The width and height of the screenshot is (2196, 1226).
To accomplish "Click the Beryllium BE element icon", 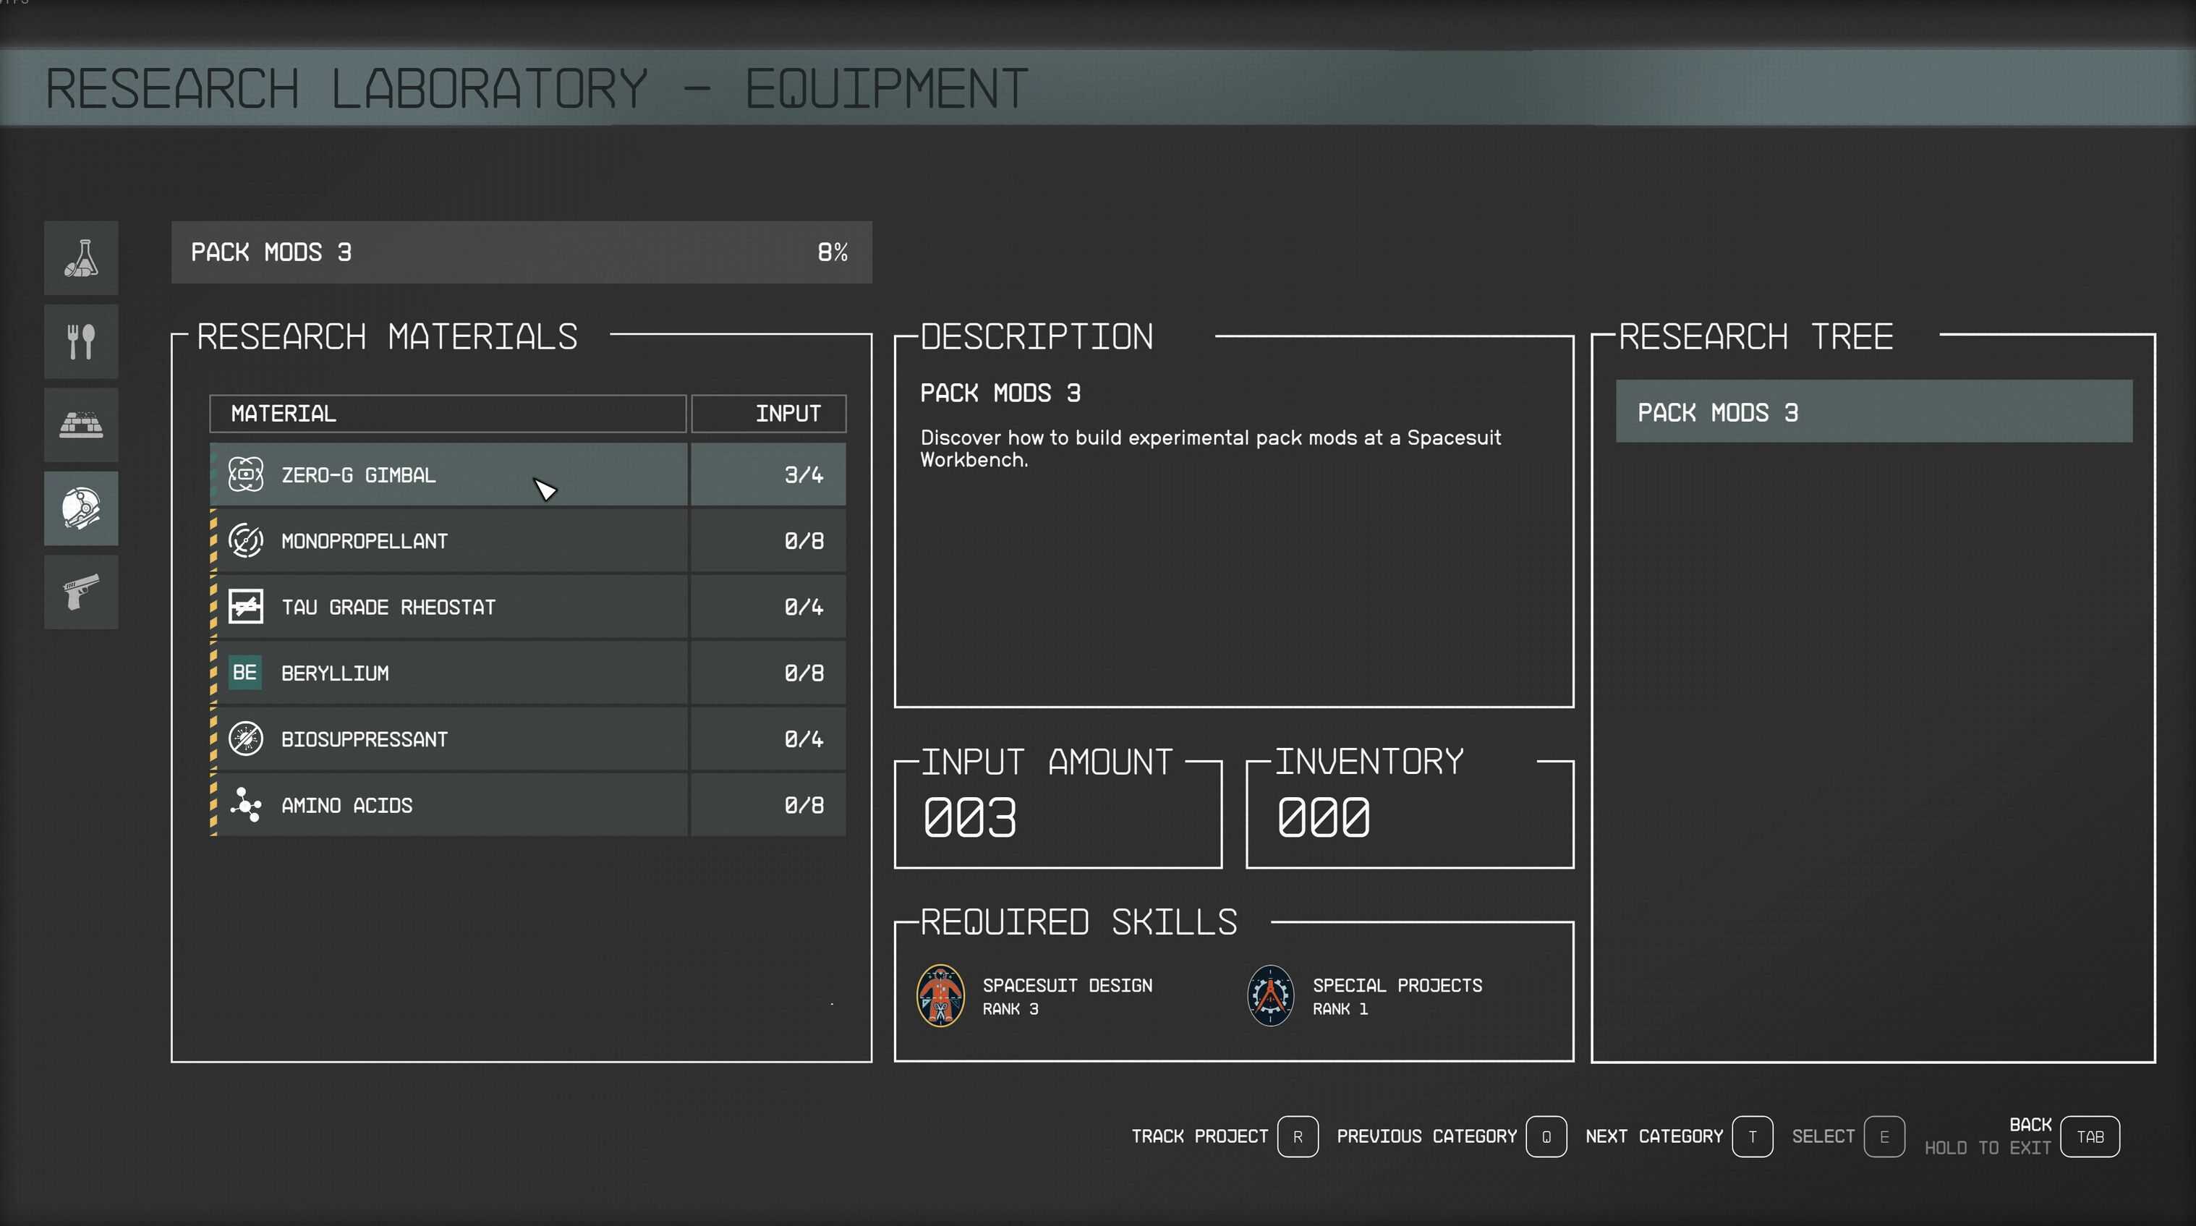I will 244,673.
